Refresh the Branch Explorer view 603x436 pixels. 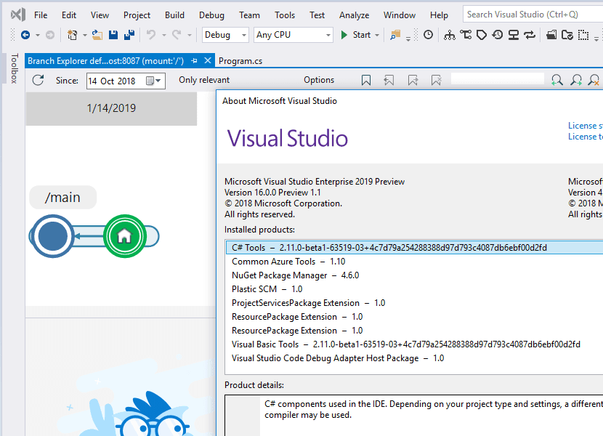point(38,81)
